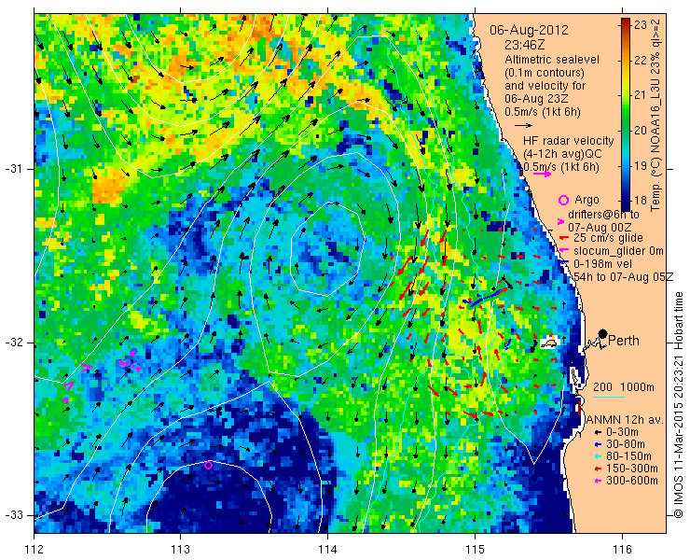
Task: Click the longitude axis label '114'
Action: (x=328, y=550)
